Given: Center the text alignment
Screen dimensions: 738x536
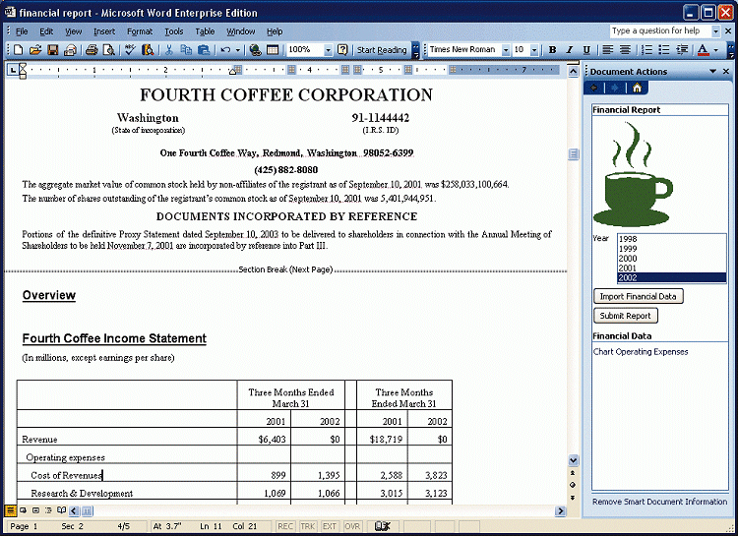Looking at the screenshot, I should 625,50.
